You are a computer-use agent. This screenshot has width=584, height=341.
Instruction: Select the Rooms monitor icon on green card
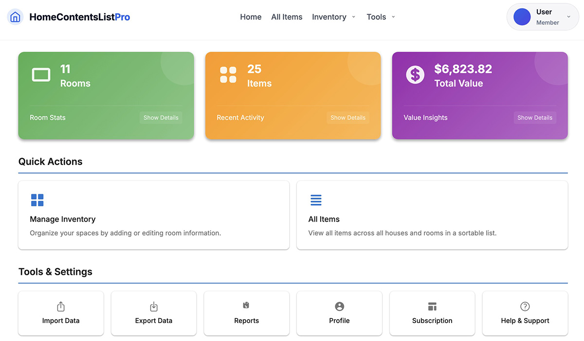click(x=41, y=74)
